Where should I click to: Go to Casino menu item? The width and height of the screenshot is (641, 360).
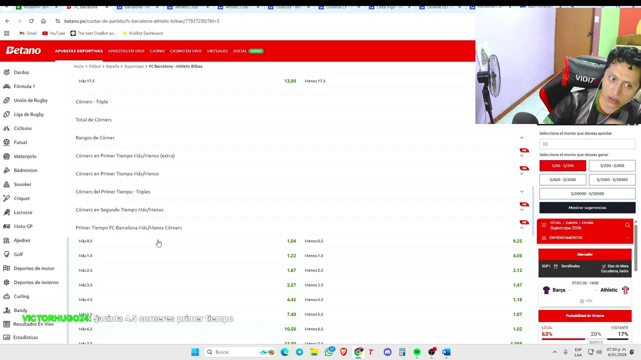pyautogui.click(x=157, y=51)
